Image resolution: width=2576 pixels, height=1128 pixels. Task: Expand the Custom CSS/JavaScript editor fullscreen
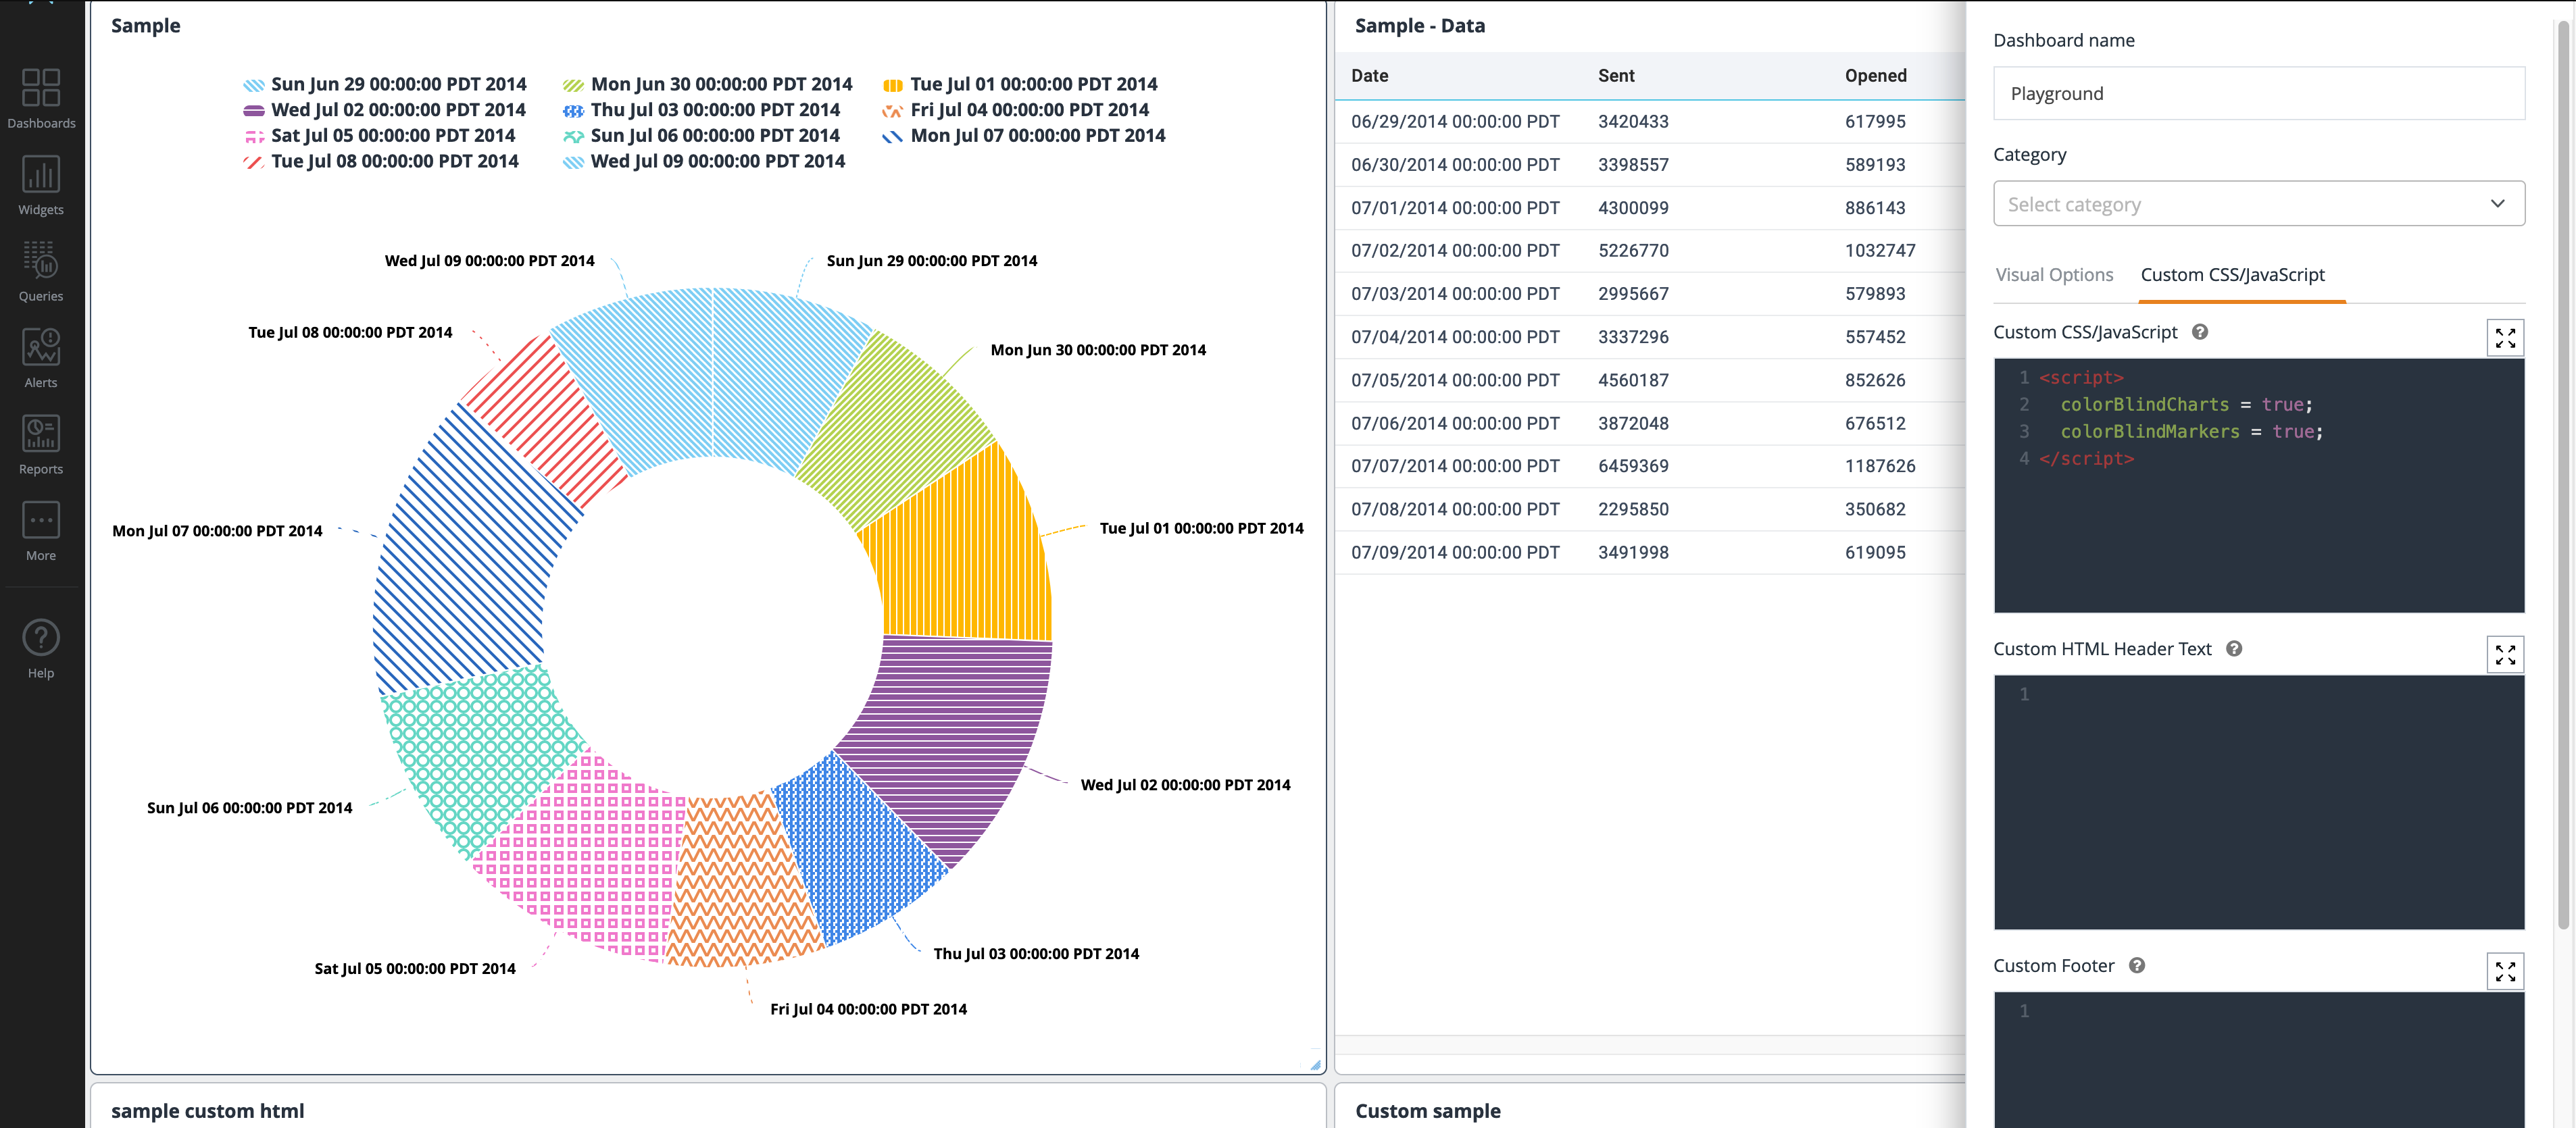click(2504, 338)
